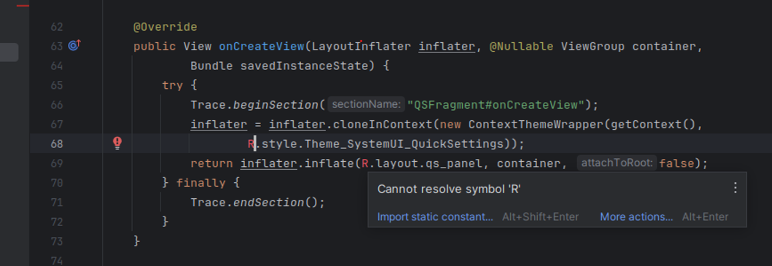
Task: Click line number 65 in the gutter
Action: pyautogui.click(x=57, y=85)
